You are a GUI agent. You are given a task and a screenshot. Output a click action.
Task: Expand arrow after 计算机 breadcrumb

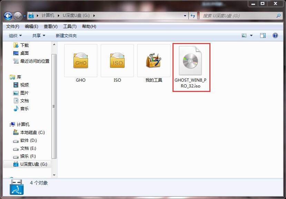pyautogui.click(x=59, y=15)
